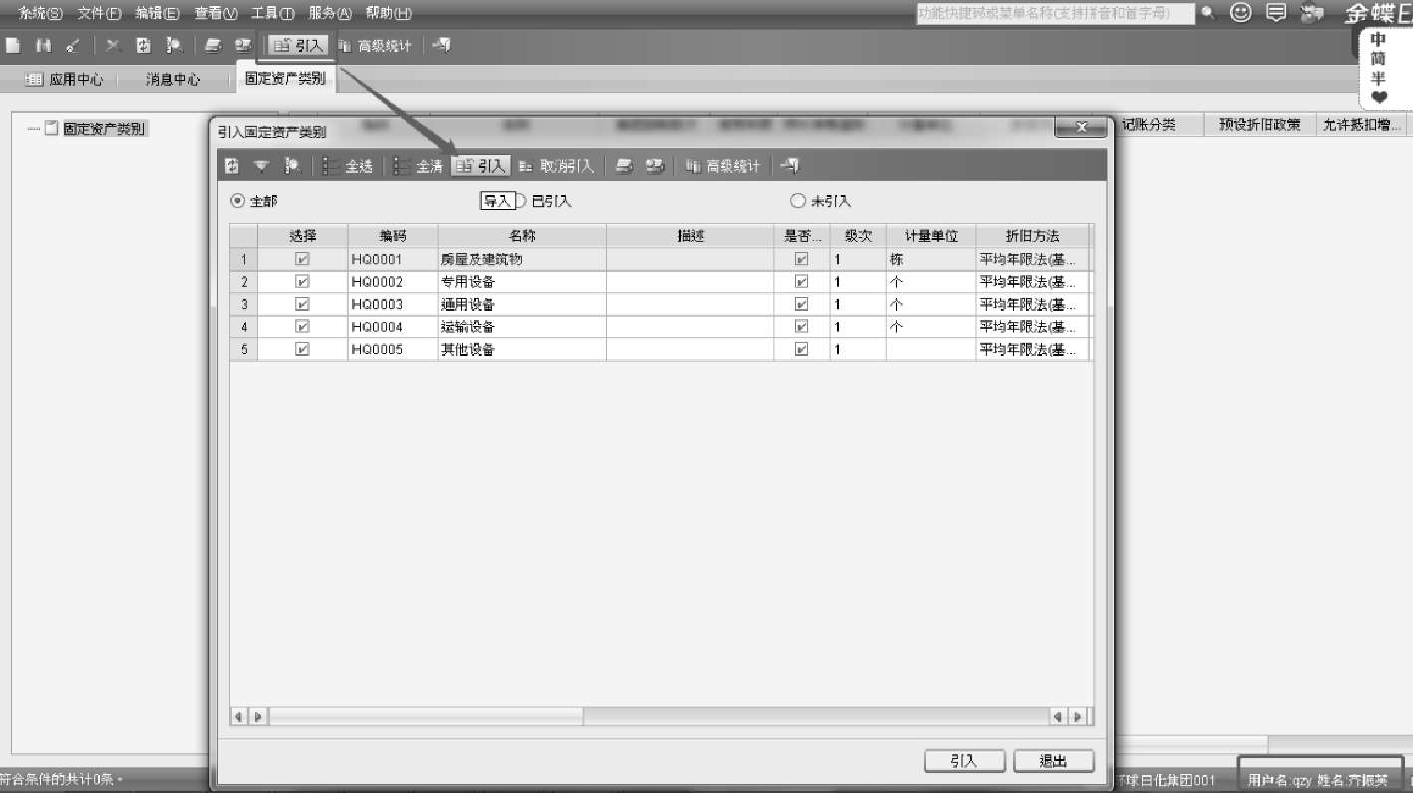Toggle the 选择 checkbox for HQ0005 row
This screenshot has width=1414, height=793.
pyautogui.click(x=303, y=350)
